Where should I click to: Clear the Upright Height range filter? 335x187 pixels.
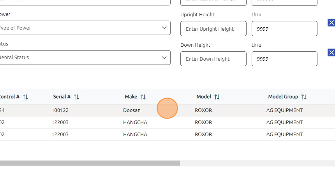[331, 23]
